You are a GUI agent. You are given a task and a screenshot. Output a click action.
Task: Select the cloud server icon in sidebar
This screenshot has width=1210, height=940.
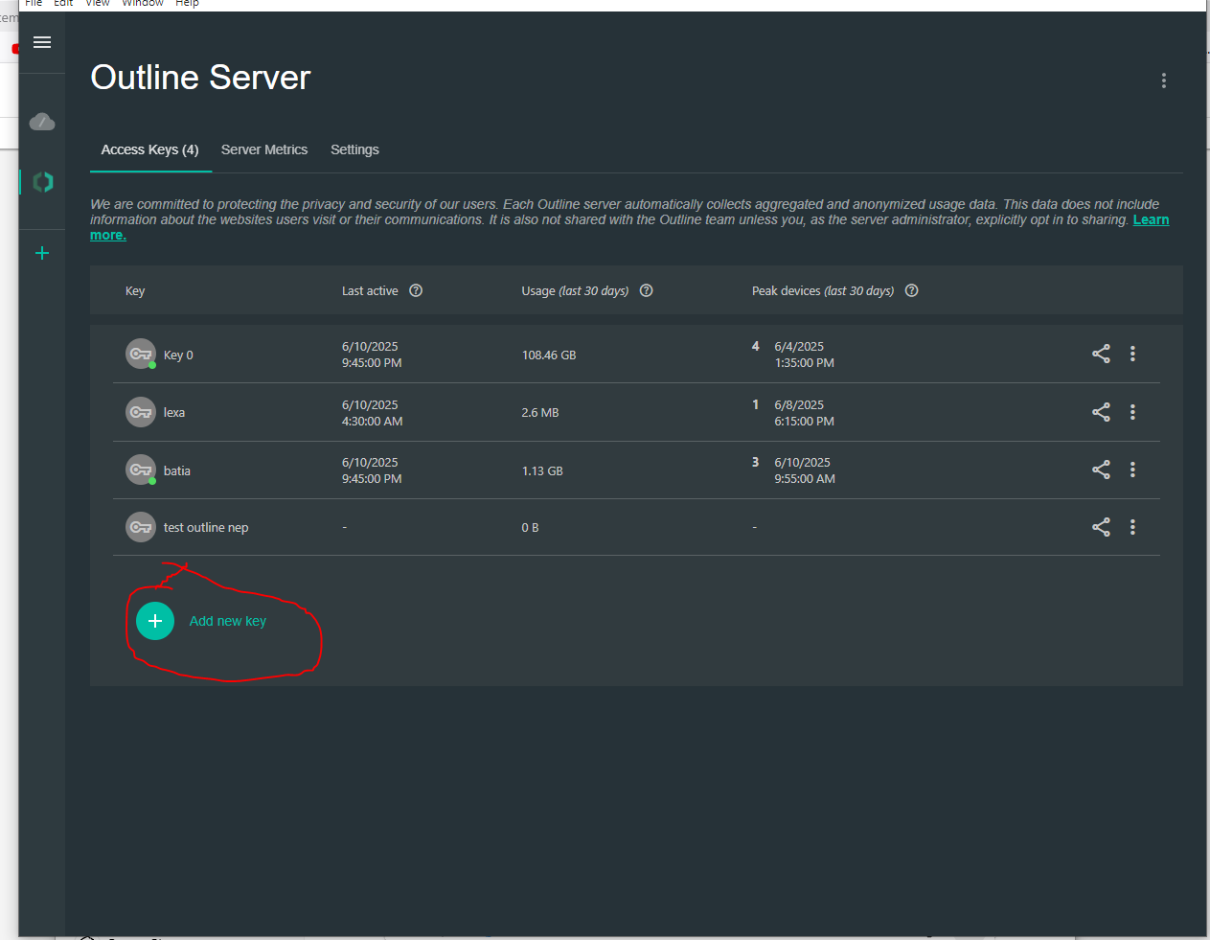tap(42, 122)
